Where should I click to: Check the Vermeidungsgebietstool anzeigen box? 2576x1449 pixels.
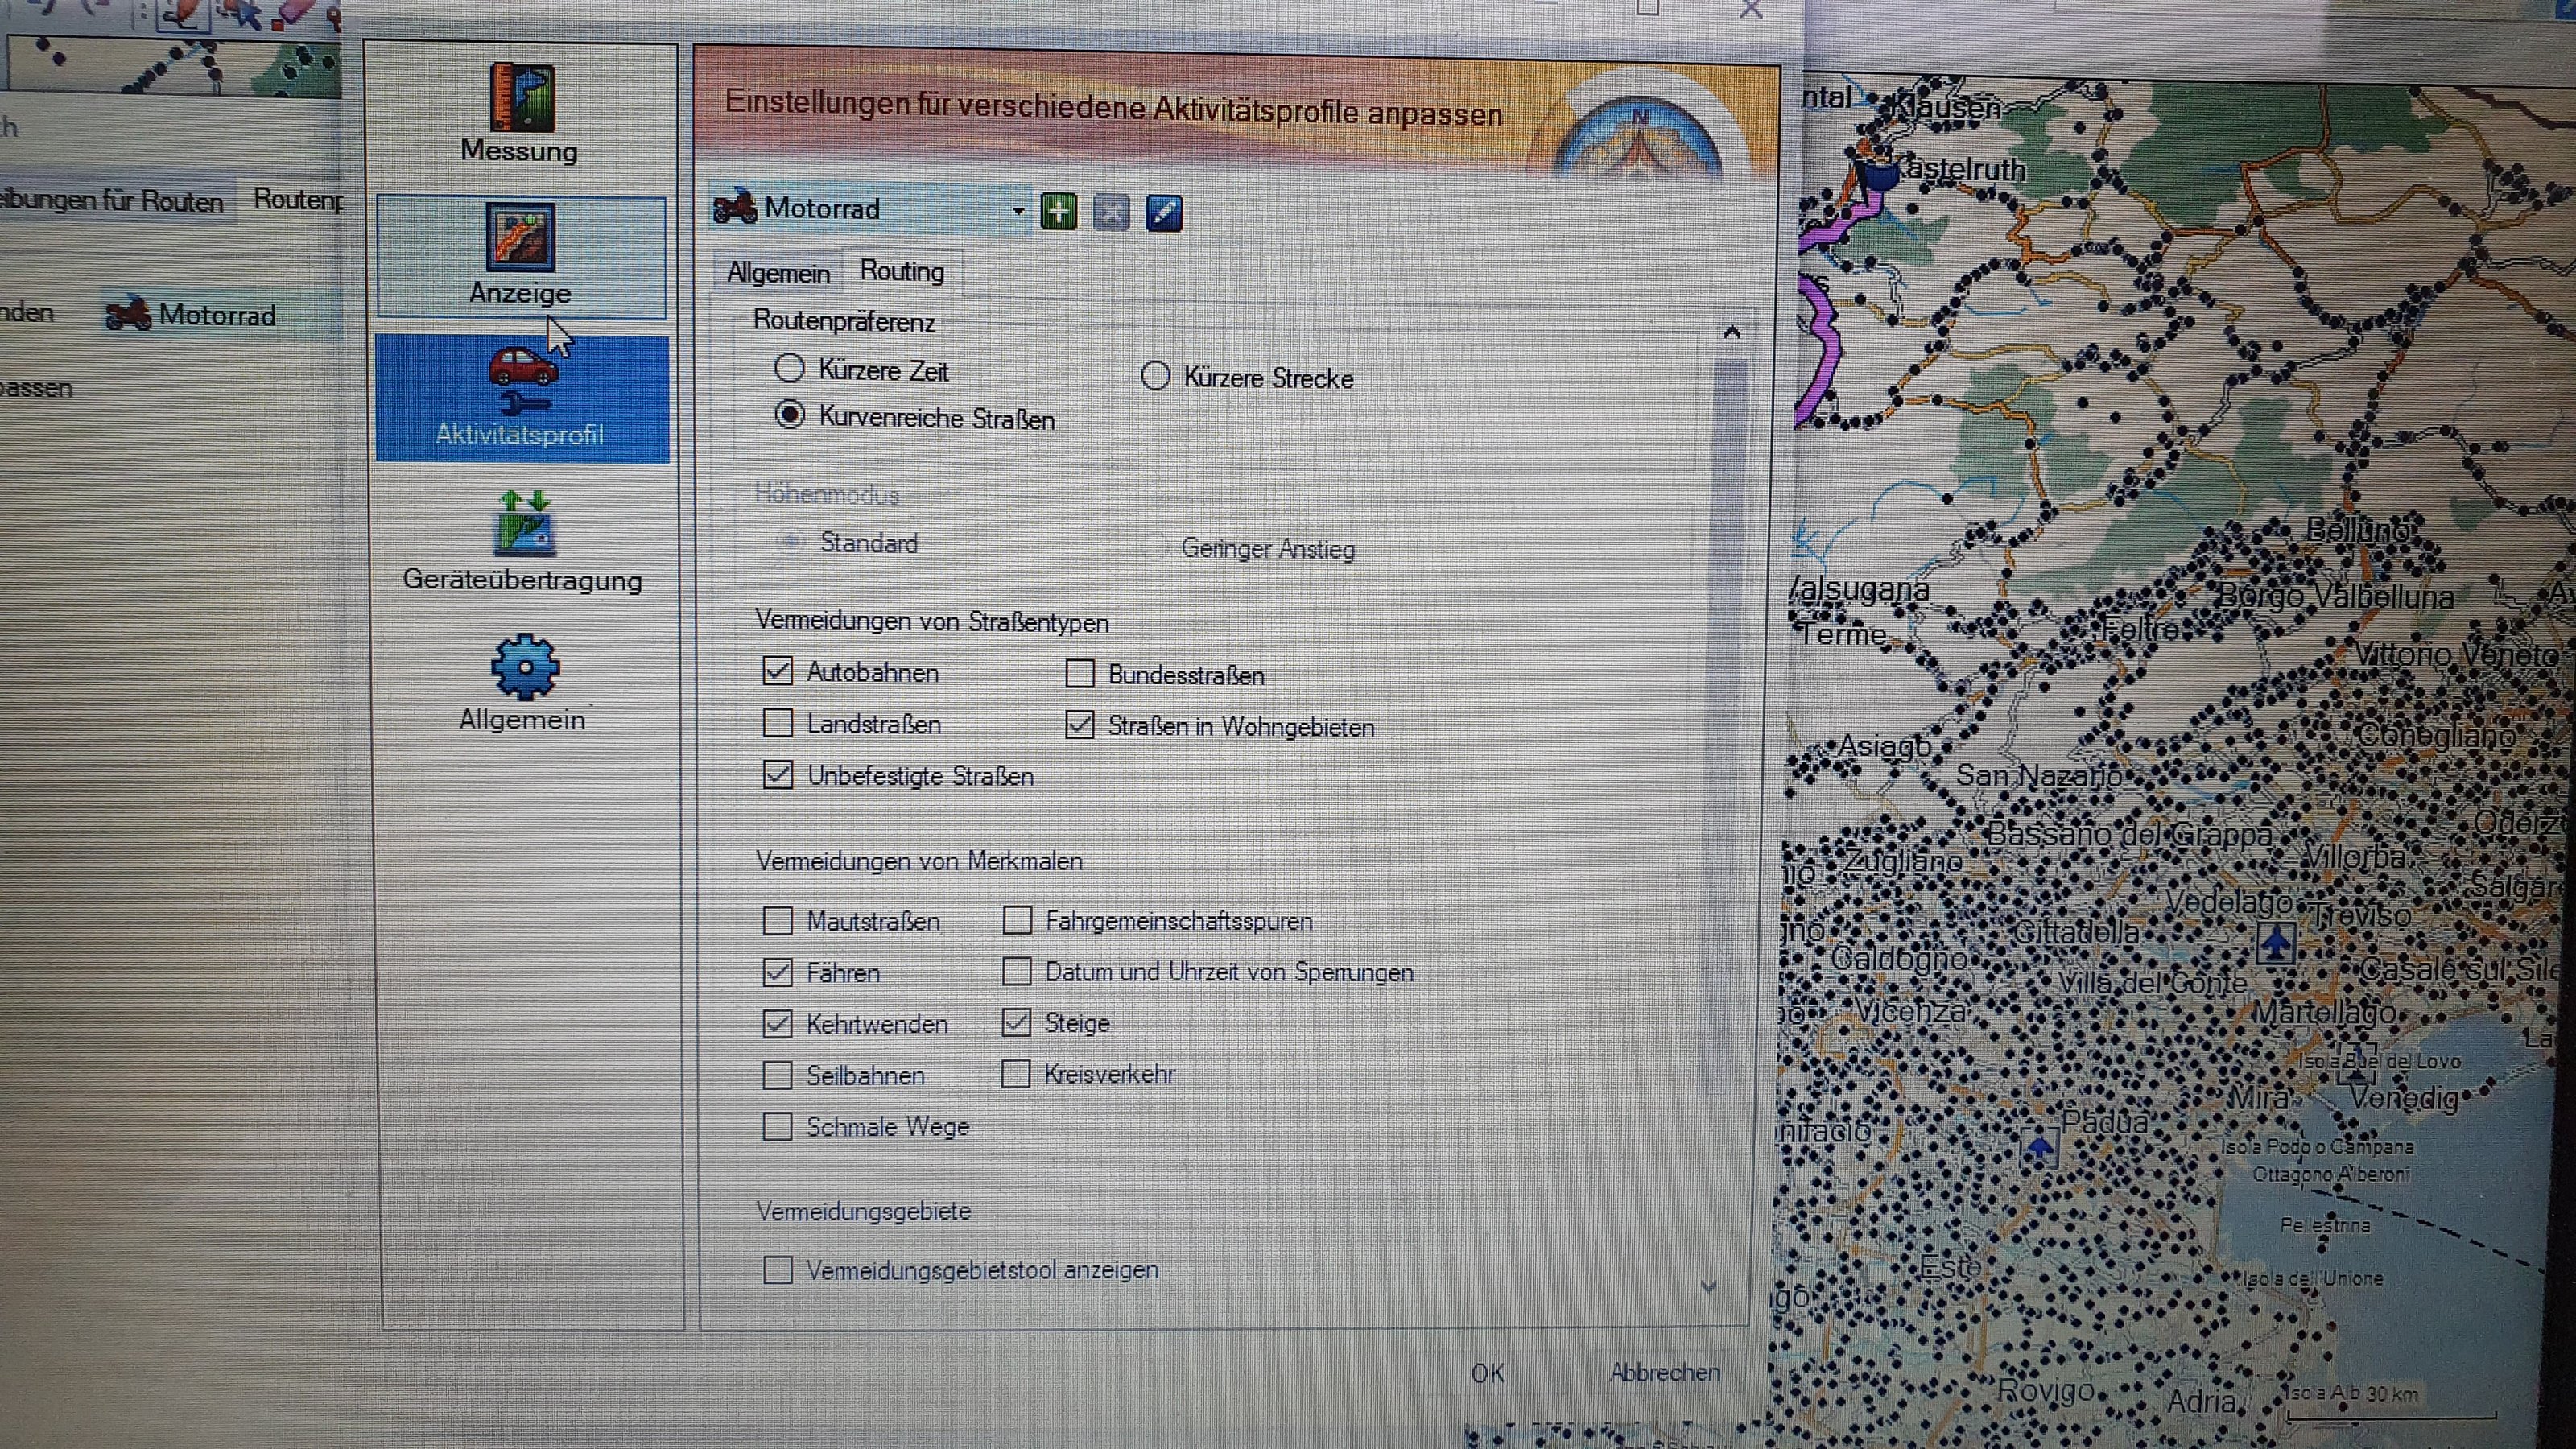[777, 1270]
